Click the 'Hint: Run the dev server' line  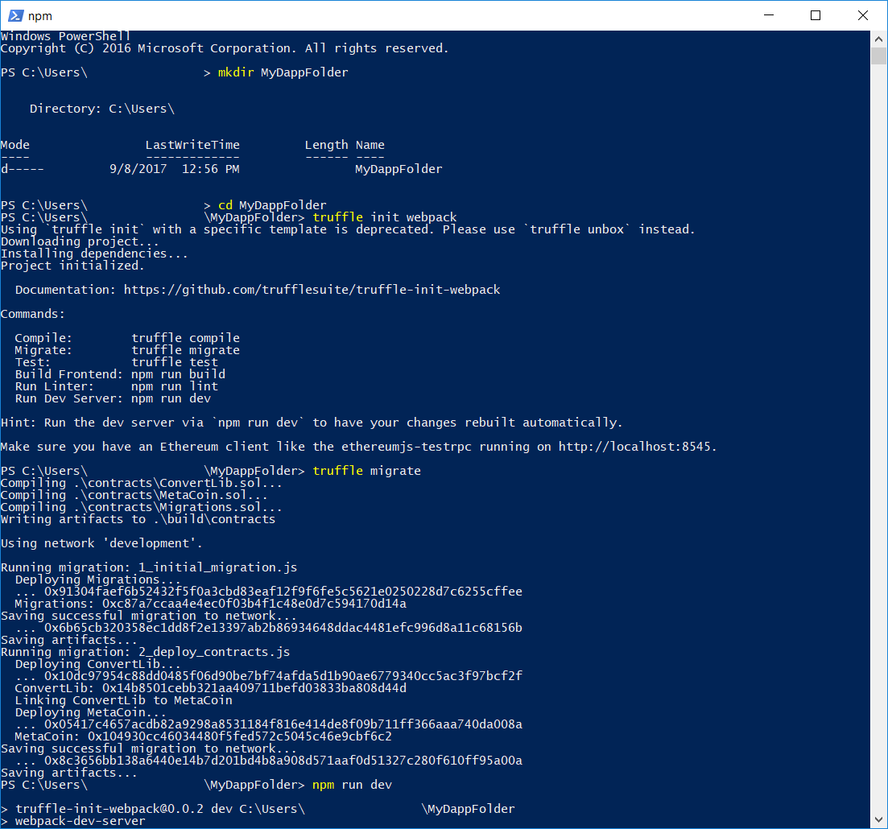pos(312,423)
